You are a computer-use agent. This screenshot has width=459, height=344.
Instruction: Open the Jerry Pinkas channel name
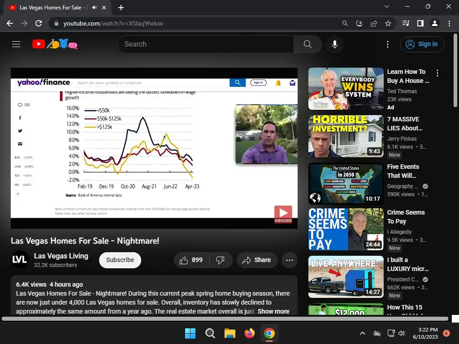tap(402, 139)
